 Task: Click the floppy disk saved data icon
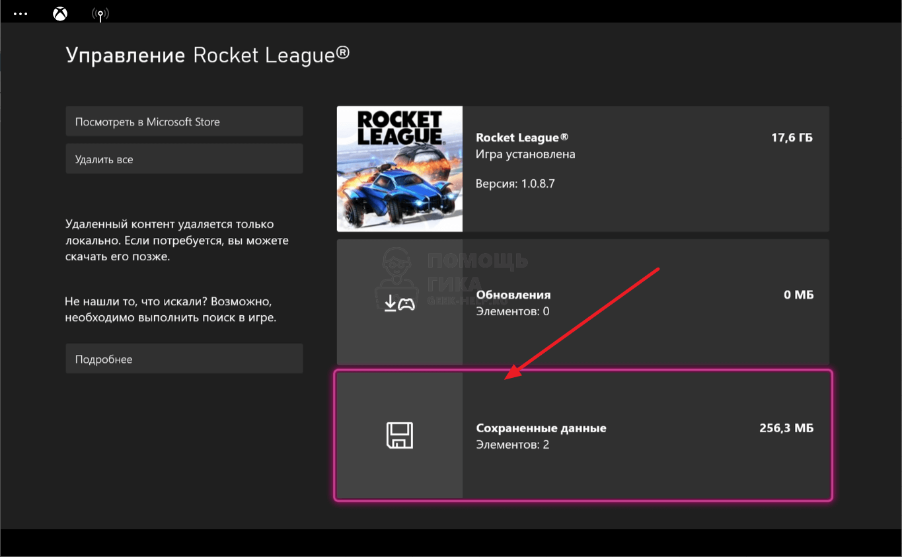tap(399, 436)
